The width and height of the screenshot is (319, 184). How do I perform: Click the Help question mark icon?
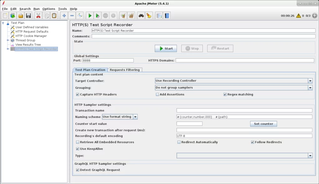click(167, 16)
